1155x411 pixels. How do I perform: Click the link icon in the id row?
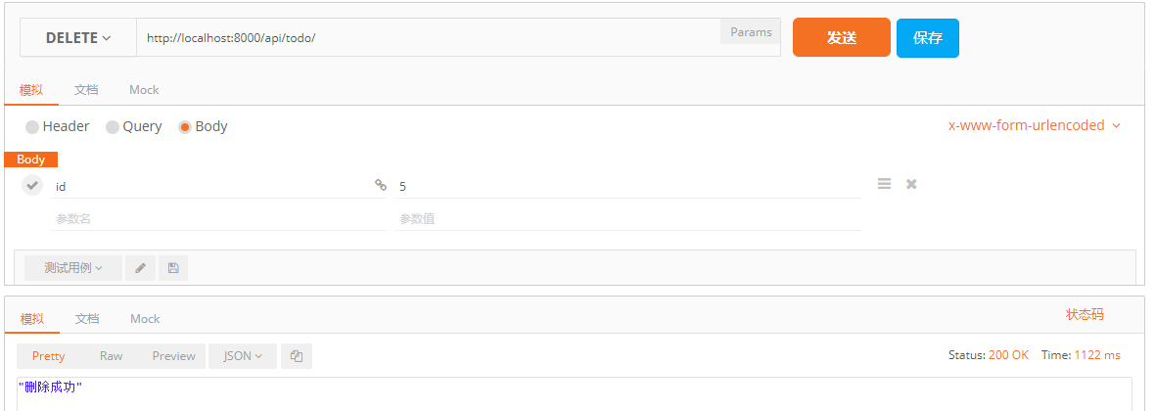click(380, 186)
